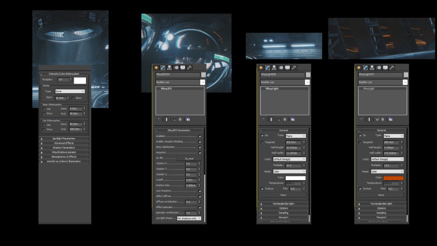Open Modifier List dropdown in VRayLight006 panel
Screen dimensions: 437x246
pos(307,82)
